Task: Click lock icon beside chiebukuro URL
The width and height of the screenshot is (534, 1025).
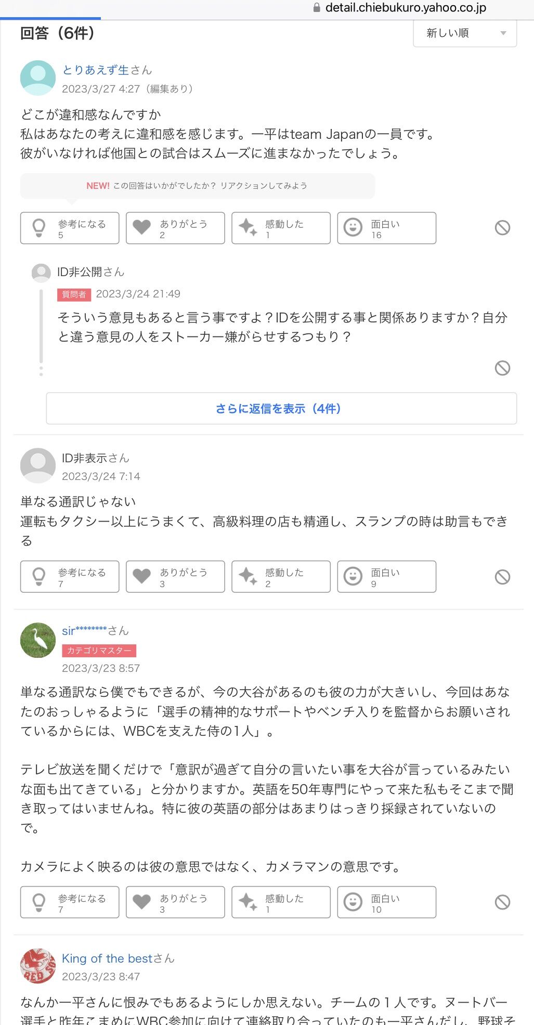Action: pyautogui.click(x=317, y=8)
